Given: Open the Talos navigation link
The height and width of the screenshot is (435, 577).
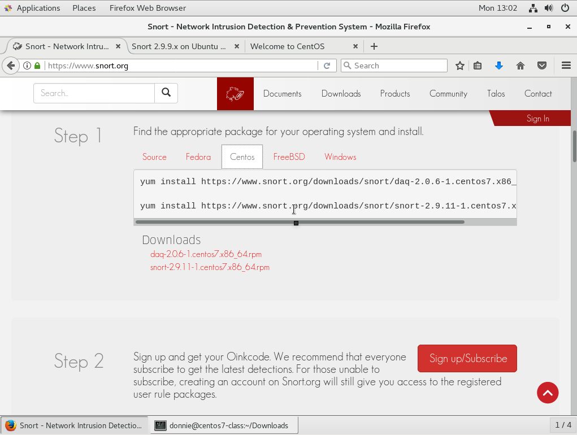Looking at the screenshot, I should [x=496, y=94].
